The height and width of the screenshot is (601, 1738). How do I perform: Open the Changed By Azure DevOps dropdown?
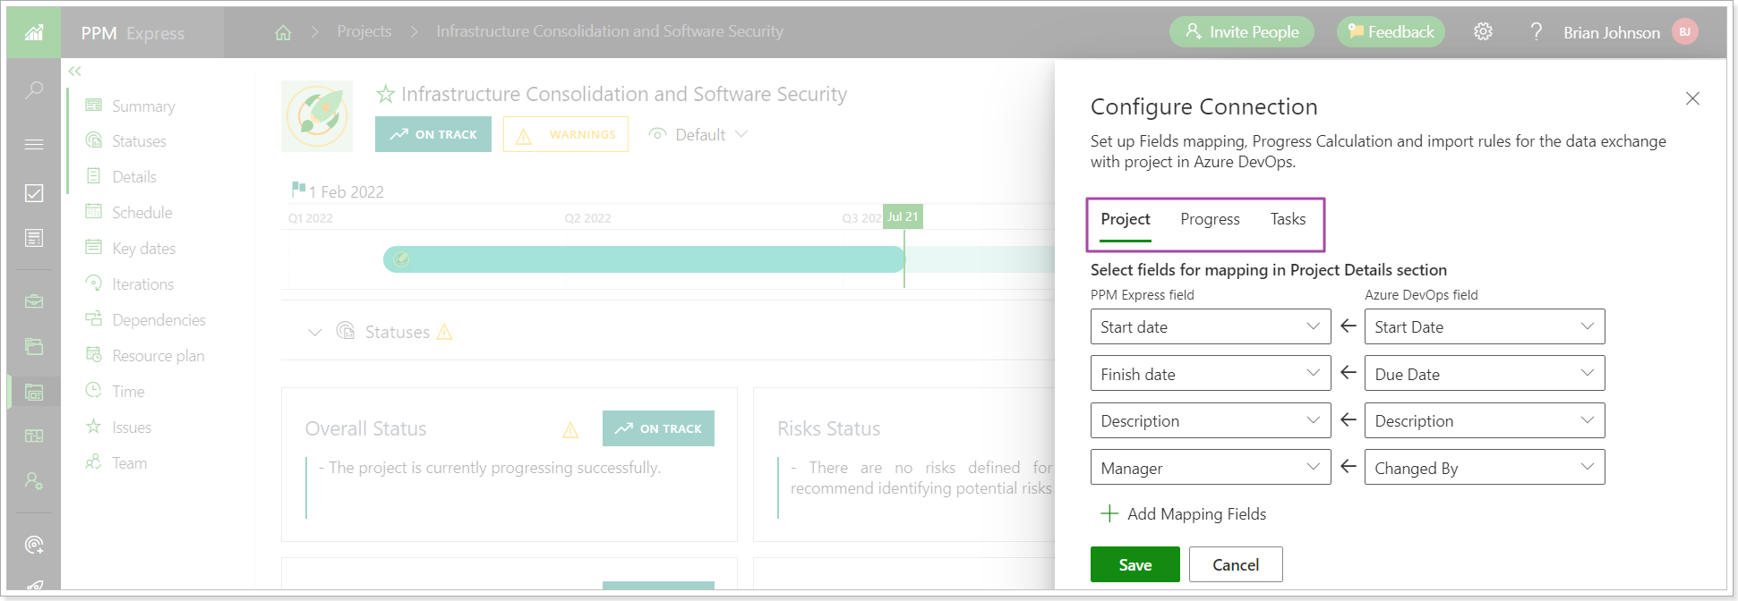tap(1485, 468)
